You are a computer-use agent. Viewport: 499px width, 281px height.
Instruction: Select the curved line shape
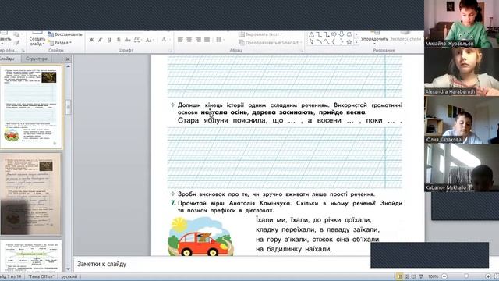[319, 41]
